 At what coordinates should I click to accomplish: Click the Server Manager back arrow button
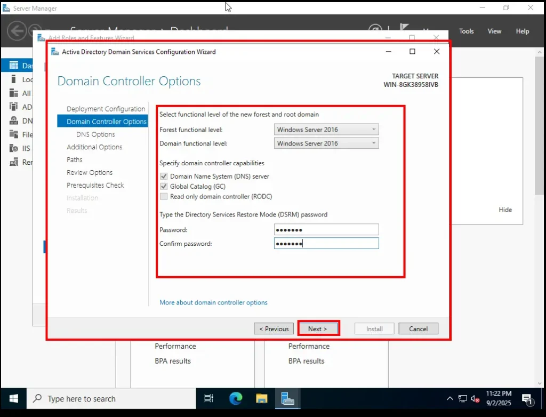coord(17,31)
